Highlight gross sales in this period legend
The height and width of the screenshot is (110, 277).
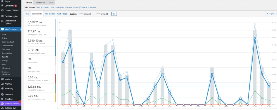[x=41, y=23]
